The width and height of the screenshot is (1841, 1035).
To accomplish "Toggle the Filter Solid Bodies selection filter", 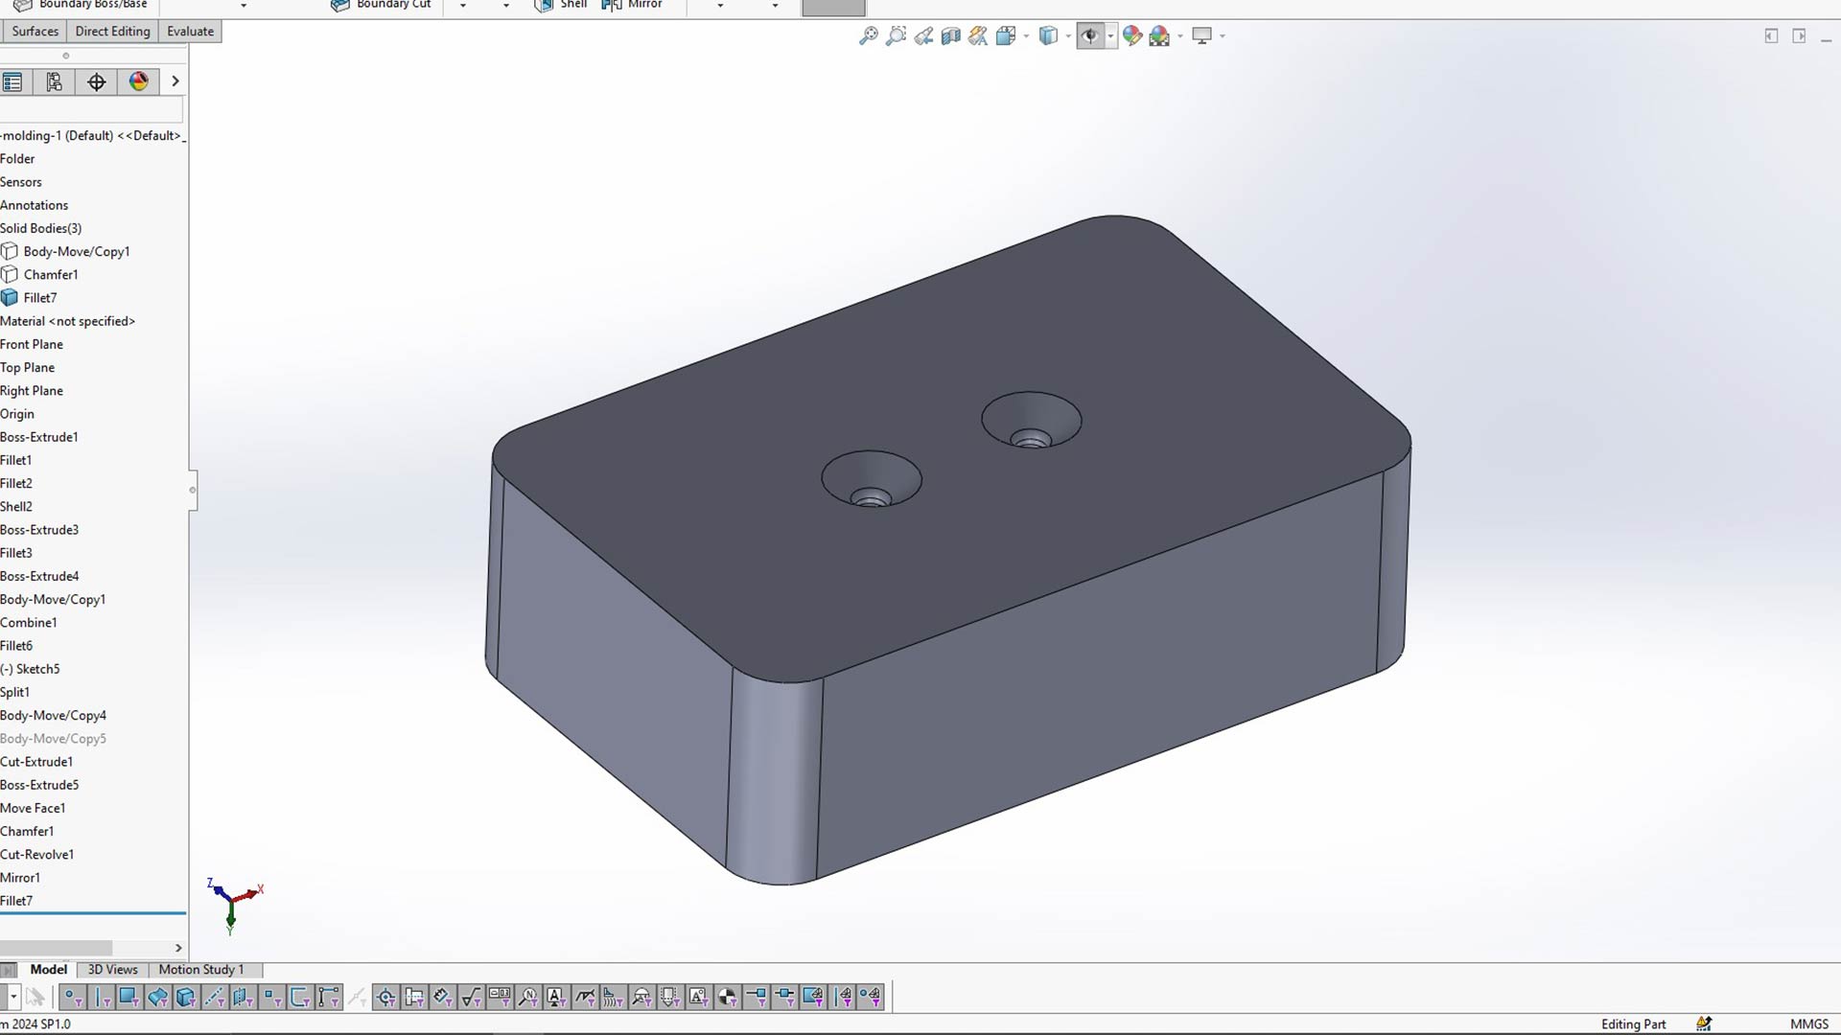I will click(x=185, y=998).
